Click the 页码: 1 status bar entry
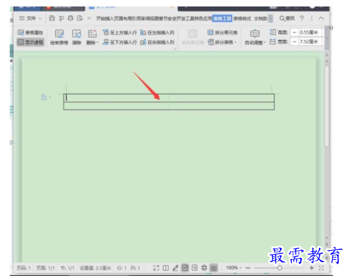The width and height of the screenshot is (348, 276). tap(23, 268)
